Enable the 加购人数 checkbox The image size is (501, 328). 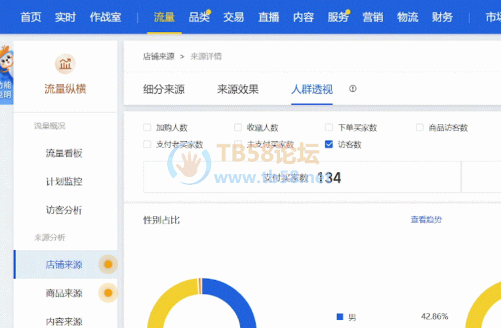click(x=147, y=128)
